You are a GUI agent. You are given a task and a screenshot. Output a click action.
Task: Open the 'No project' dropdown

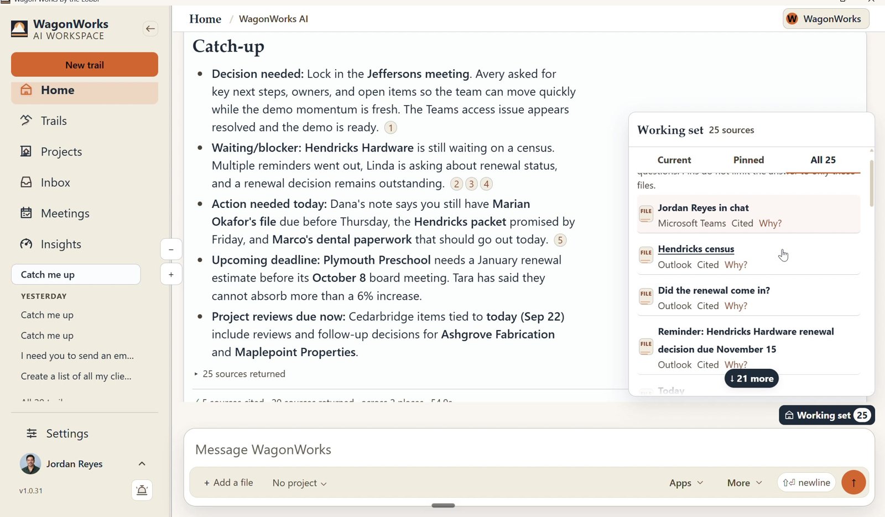point(299,483)
